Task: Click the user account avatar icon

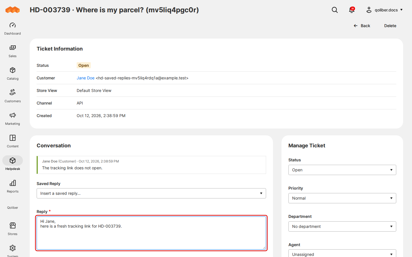Action: tap(369, 10)
